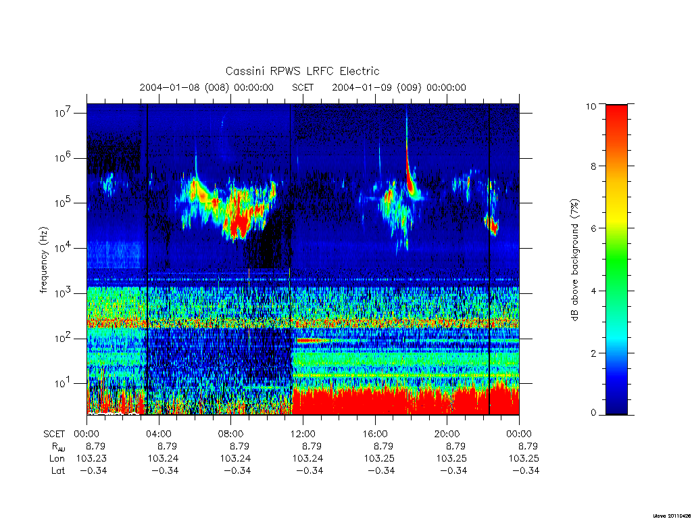Click the 'dB above background (7%)' label
692x519 pixels.
[574, 260]
